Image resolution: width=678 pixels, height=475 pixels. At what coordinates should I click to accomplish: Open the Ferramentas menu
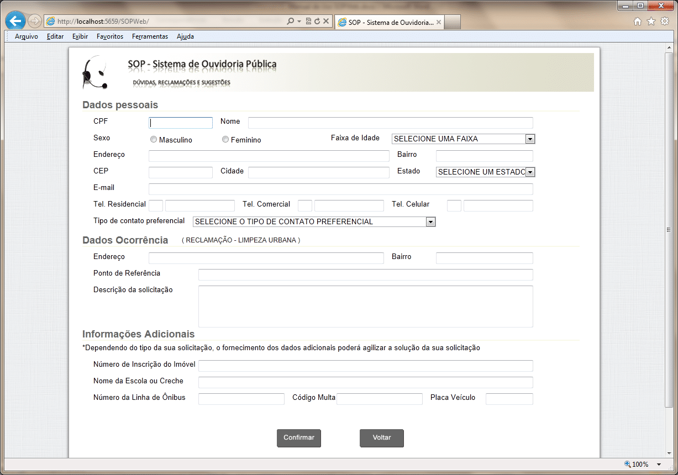[x=150, y=36]
